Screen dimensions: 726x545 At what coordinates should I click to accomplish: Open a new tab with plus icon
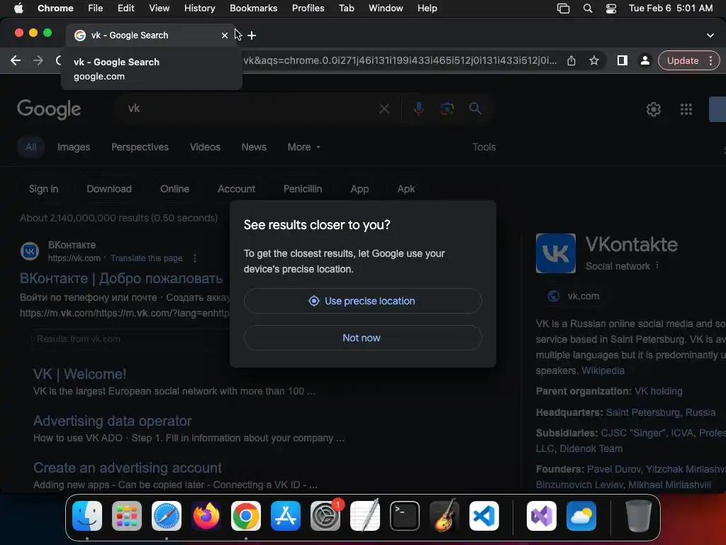pyautogui.click(x=252, y=35)
